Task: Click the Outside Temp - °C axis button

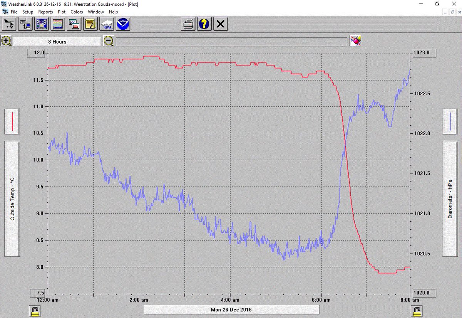Action: 12,199
